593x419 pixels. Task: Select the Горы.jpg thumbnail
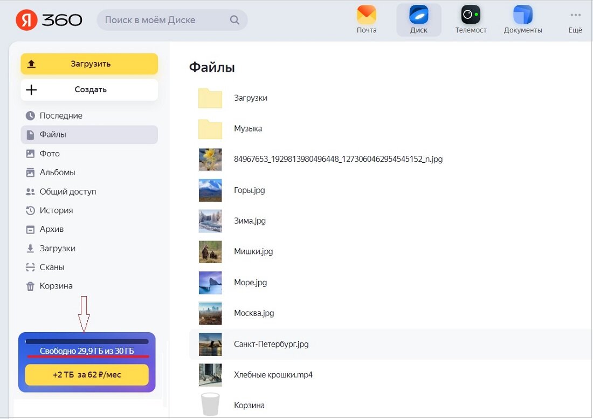click(x=210, y=190)
